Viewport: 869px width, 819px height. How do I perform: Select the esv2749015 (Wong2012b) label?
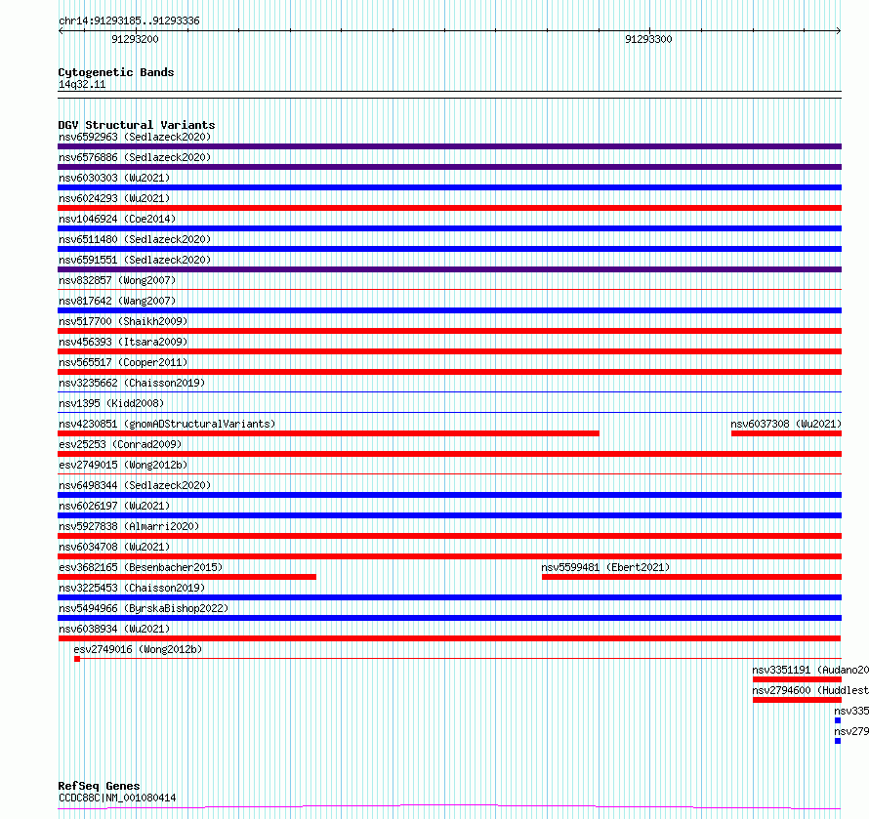(x=123, y=465)
